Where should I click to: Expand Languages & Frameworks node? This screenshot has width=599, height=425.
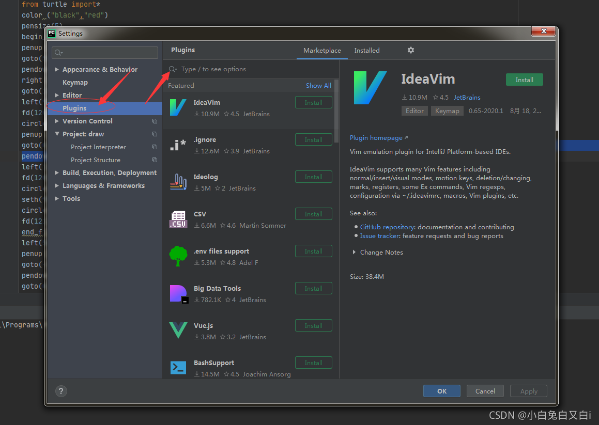(56, 185)
